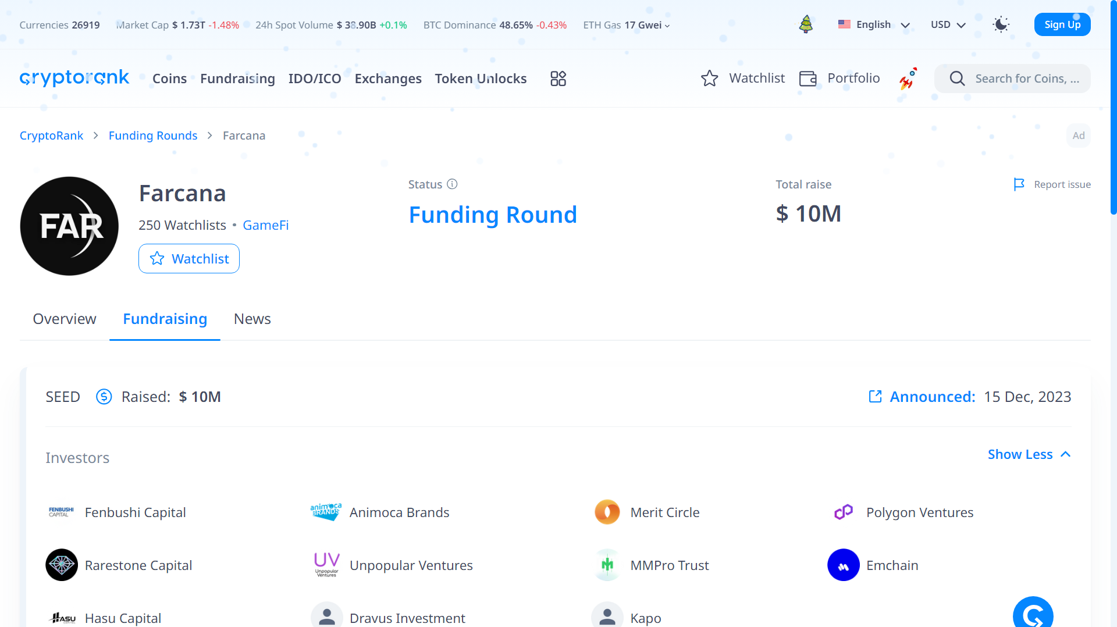Image resolution: width=1117 pixels, height=627 pixels.
Task: Switch to the Overview tab
Action: pos(64,319)
